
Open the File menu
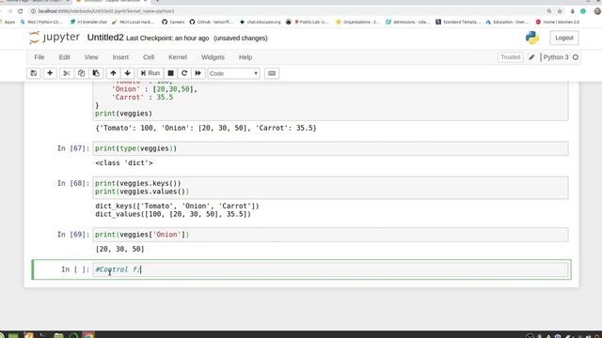(40, 57)
